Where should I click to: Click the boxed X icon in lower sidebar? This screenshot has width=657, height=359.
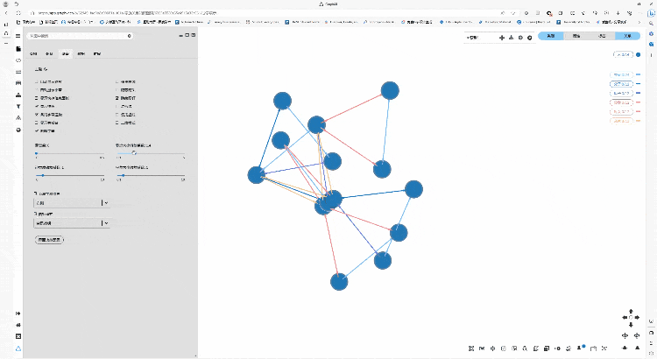click(x=18, y=336)
